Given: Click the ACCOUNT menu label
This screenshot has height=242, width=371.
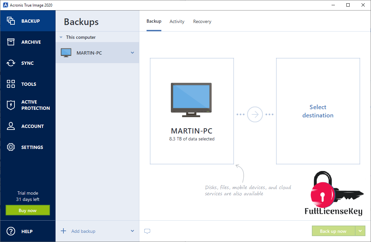Looking at the screenshot, I should click(33, 126).
